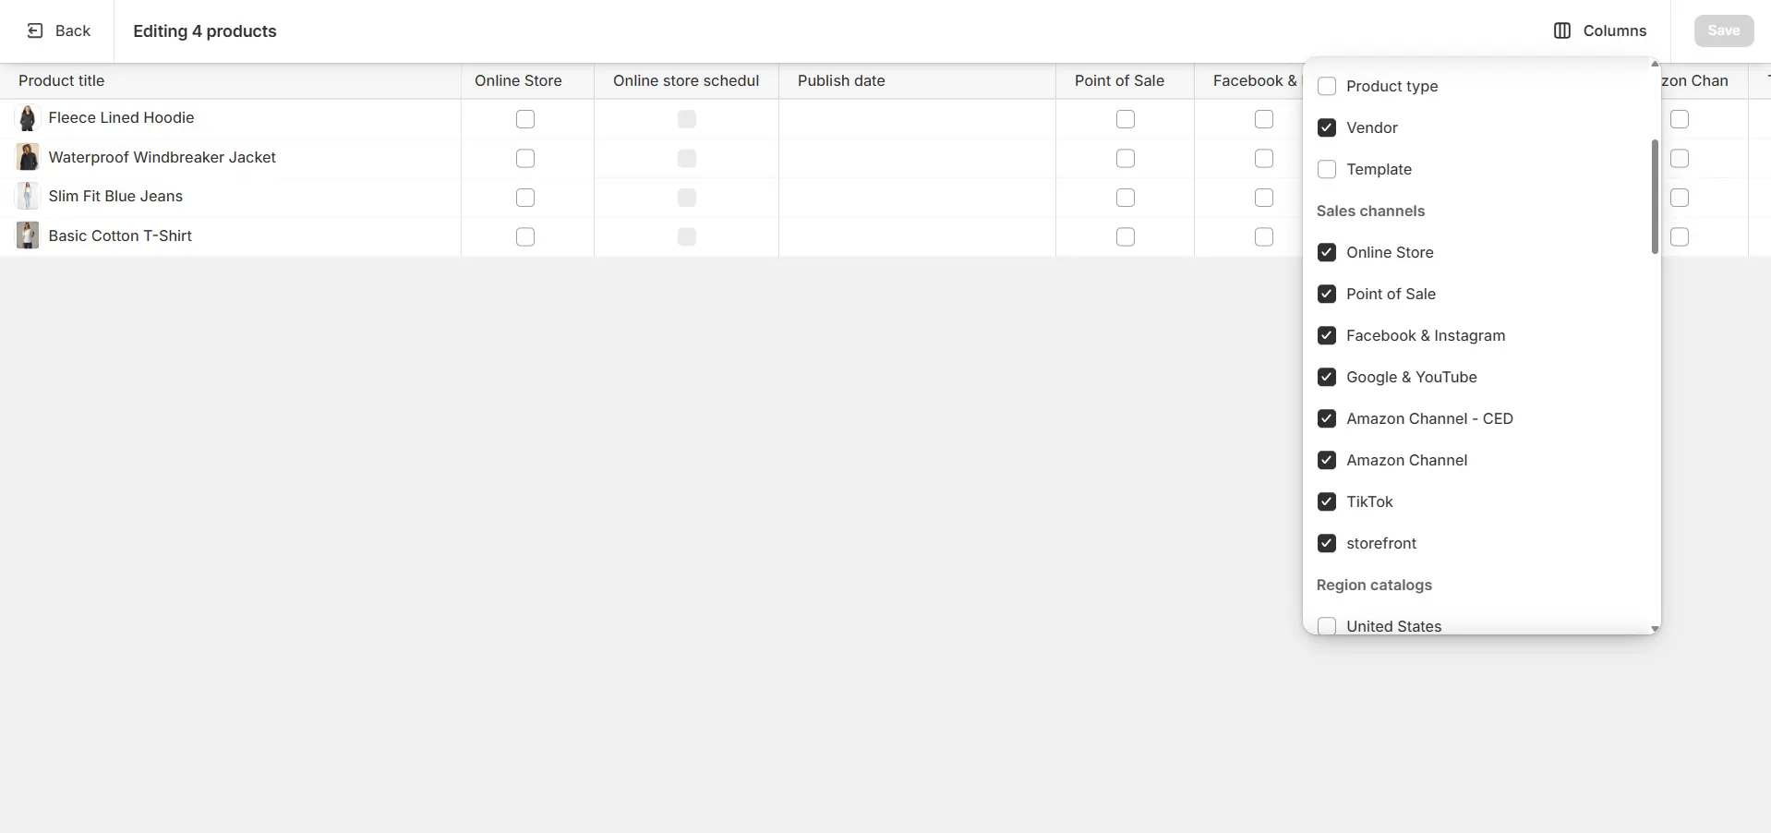Click the Fleece Lined Hoodie product thumbnail
Viewport: 1771px width, 833px height.
coord(27,118)
